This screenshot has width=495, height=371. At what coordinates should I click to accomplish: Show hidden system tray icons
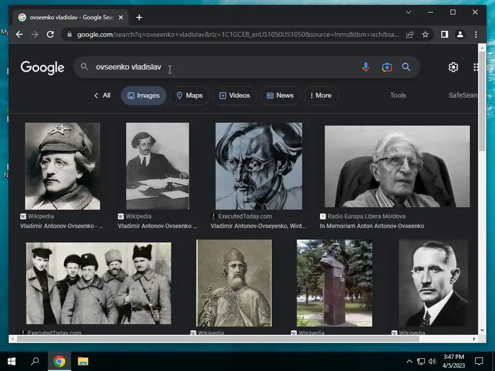pos(409,361)
